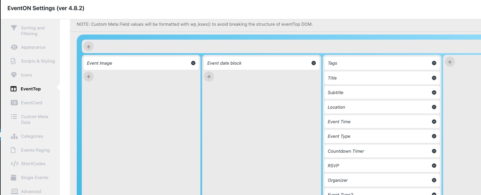481x195 pixels.
Task: Select the Event Time field label
Action: point(339,122)
